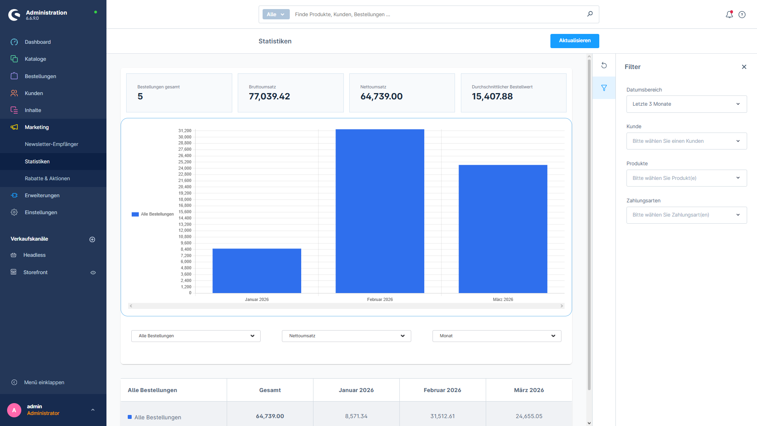The image size is (757, 426).
Task: Toggle the Storefront eye icon
Action: 93,273
